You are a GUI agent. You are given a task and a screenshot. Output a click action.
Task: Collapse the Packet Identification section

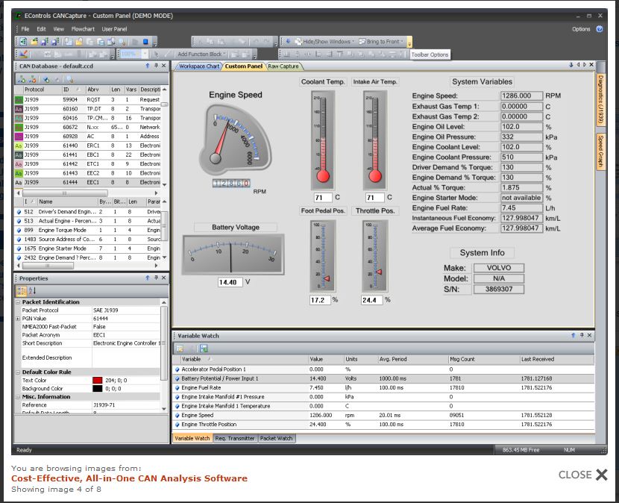coord(19,302)
